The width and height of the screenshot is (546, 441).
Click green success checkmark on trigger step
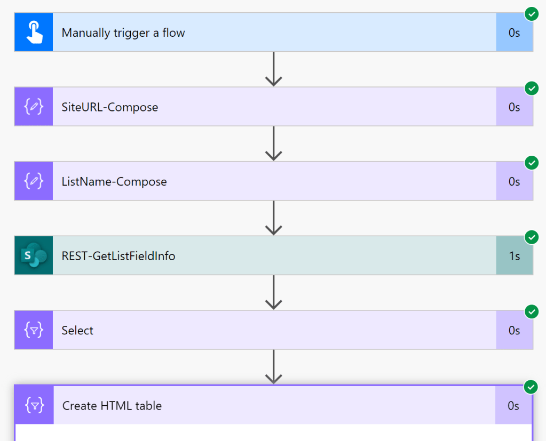coord(531,14)
